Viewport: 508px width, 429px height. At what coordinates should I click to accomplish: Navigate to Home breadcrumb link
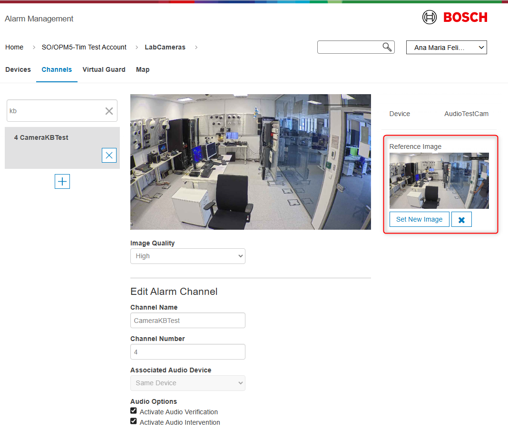pos(14,47)
